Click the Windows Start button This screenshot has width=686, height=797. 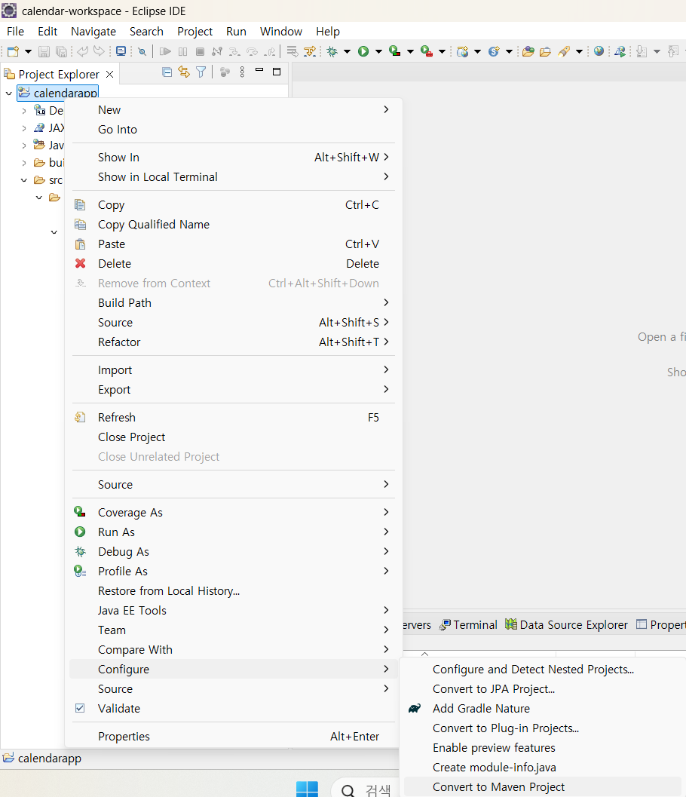click(x=307, y=789)
